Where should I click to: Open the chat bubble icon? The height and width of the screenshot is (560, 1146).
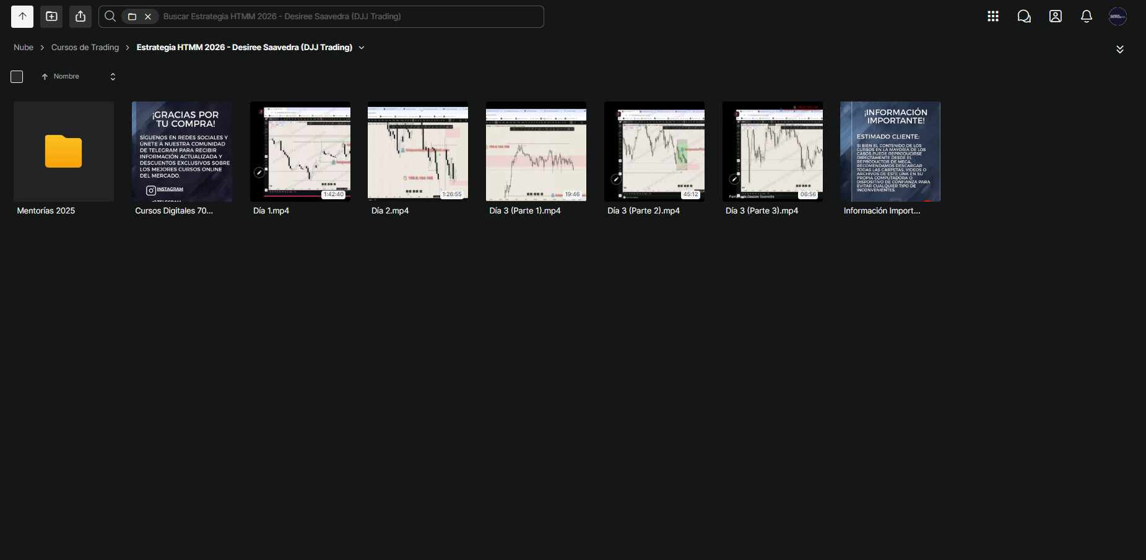tap(1024, 17)
